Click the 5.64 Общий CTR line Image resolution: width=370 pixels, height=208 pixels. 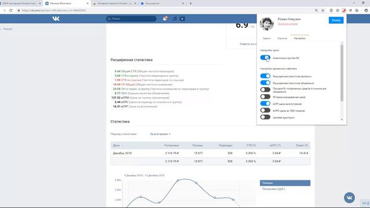coord(144,71)
